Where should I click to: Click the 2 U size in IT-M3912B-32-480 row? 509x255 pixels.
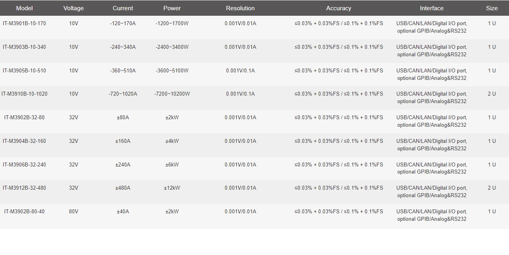point(492,188)
